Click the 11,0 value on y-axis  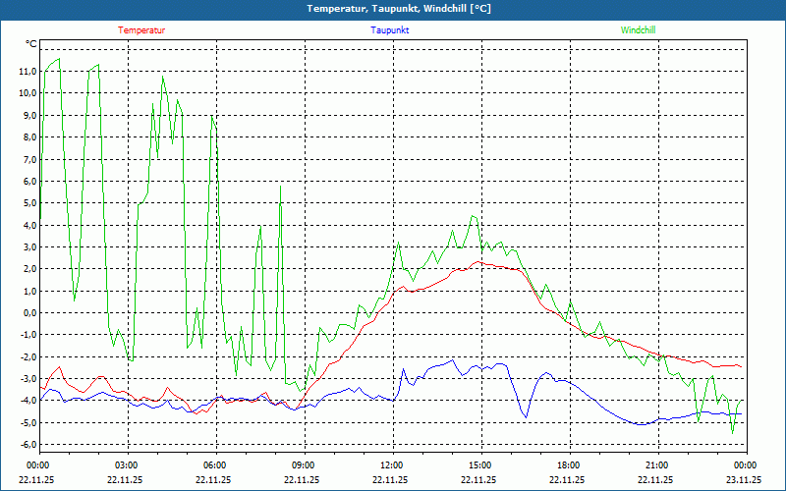(x=27, y=71)
